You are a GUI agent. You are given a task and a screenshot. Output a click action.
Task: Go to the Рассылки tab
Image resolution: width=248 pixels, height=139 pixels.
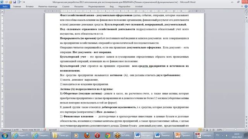tap(79, 7)
